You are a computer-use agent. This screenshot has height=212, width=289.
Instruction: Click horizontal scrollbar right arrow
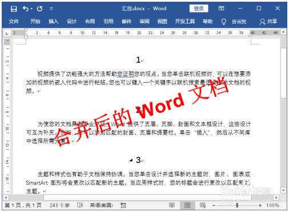coord(276,198)
